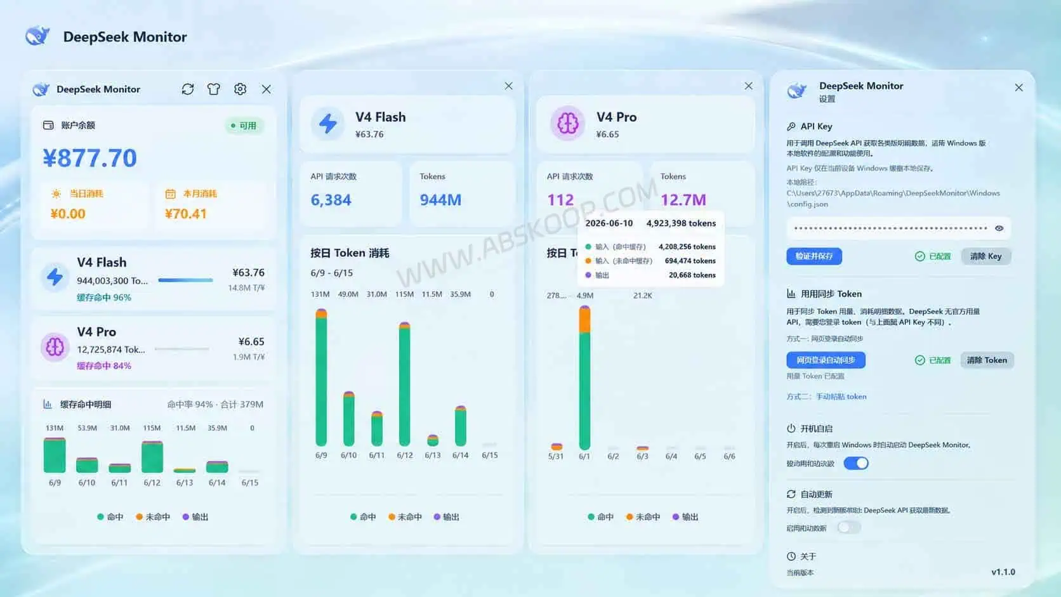
Task: Click the refresh icon beside 自动更新
Action: tap(791, 494)
